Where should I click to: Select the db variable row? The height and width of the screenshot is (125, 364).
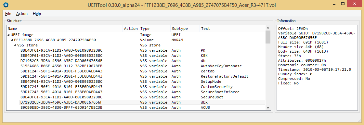pyautogui.click(x=142, y=61)
